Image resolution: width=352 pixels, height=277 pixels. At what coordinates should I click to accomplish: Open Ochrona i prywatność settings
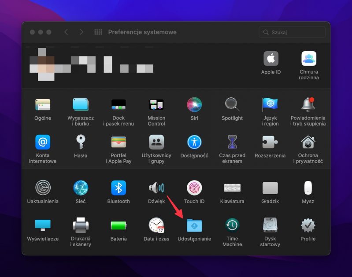308,142
